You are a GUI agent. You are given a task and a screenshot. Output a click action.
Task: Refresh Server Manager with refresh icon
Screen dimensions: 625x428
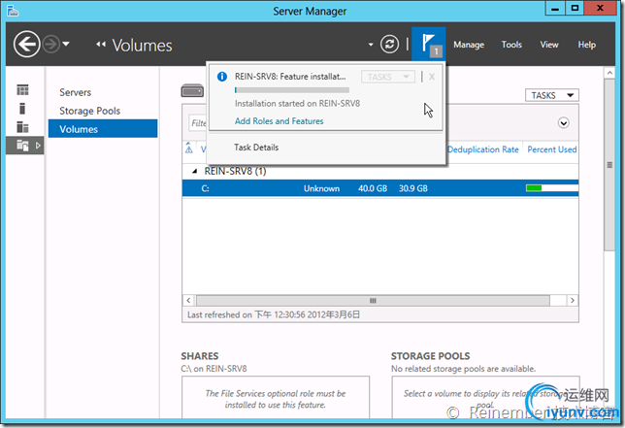389,44
